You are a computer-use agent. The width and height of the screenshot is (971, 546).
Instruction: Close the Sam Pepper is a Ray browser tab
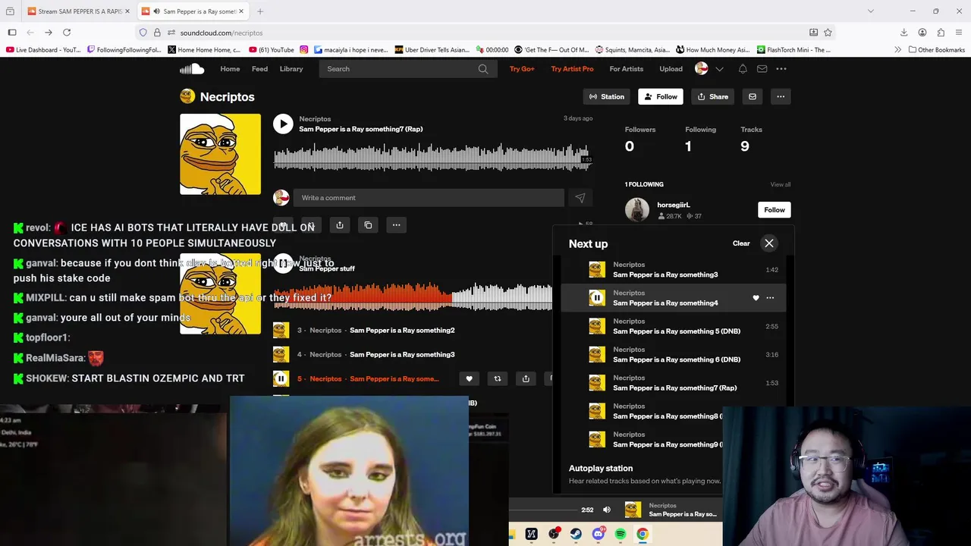pos(241,11)
